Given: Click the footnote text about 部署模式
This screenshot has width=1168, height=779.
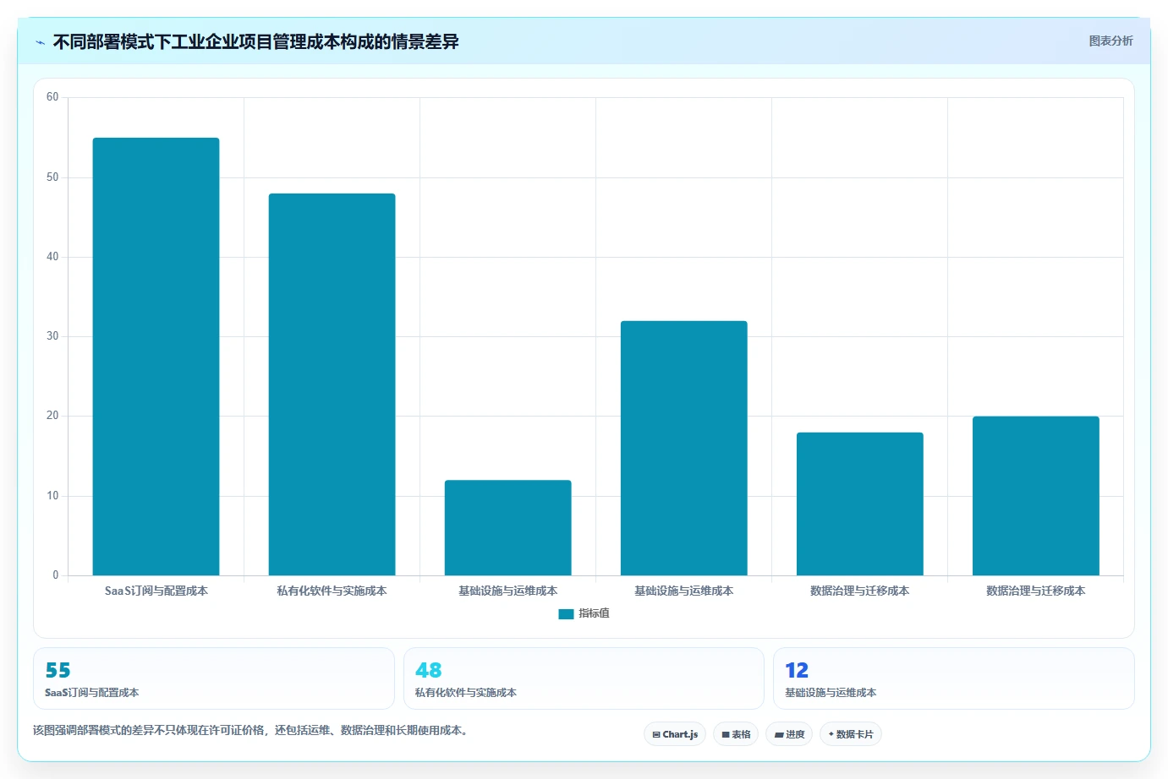Looking at the screenshot, I should point(251,730).
